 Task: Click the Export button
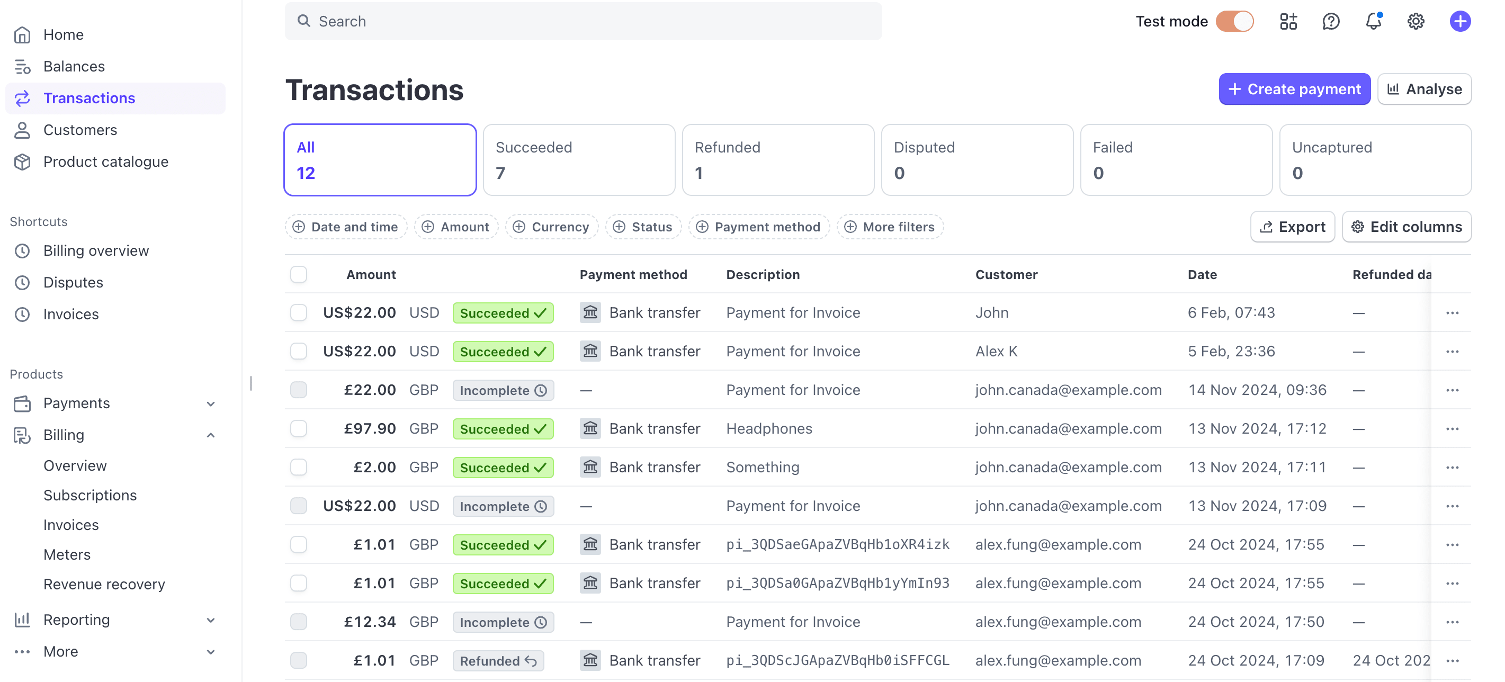tap(1292, 227)
